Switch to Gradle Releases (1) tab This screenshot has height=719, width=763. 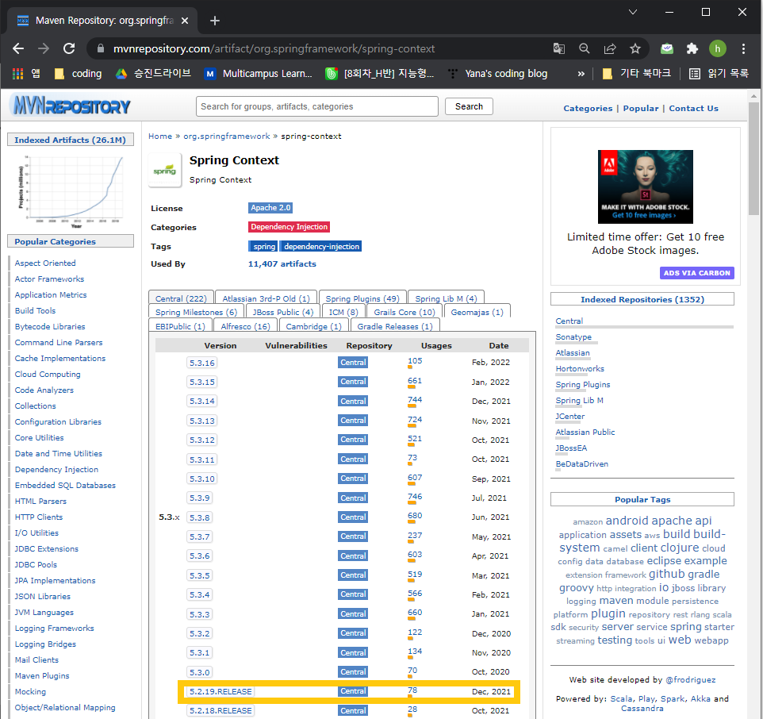coord(395,326)
